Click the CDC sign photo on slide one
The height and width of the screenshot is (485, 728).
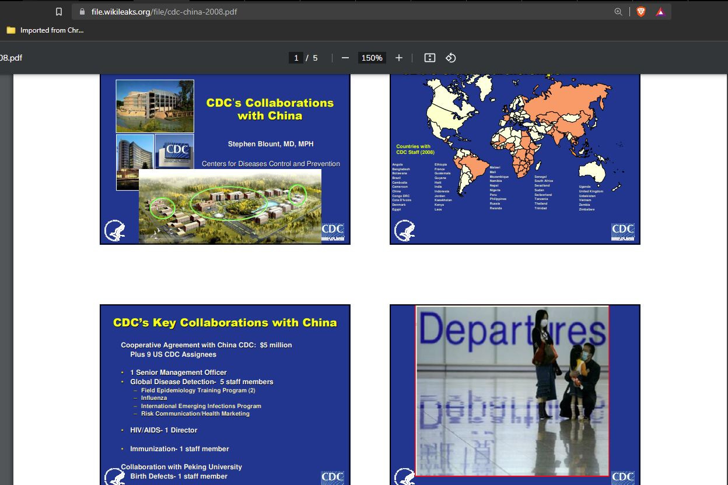tap(174, 152)
